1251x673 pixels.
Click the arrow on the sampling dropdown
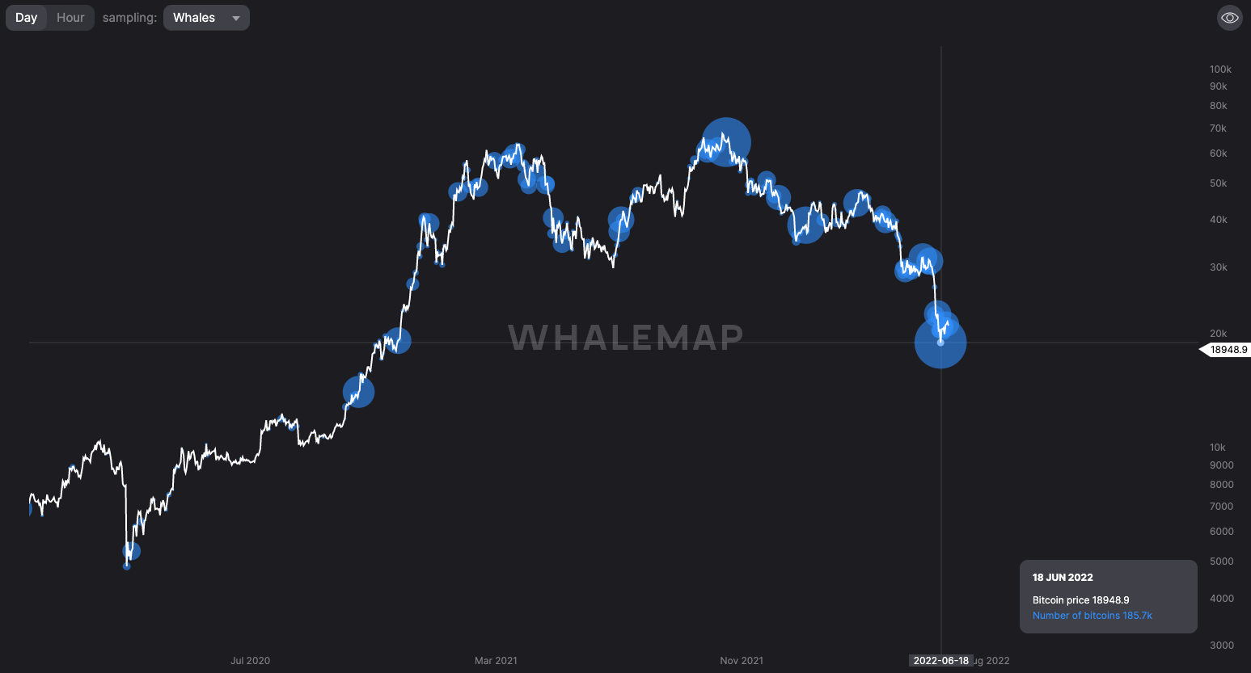(x=236, y=18)
